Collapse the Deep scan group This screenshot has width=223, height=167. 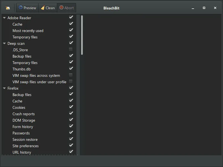click(4, 43)
